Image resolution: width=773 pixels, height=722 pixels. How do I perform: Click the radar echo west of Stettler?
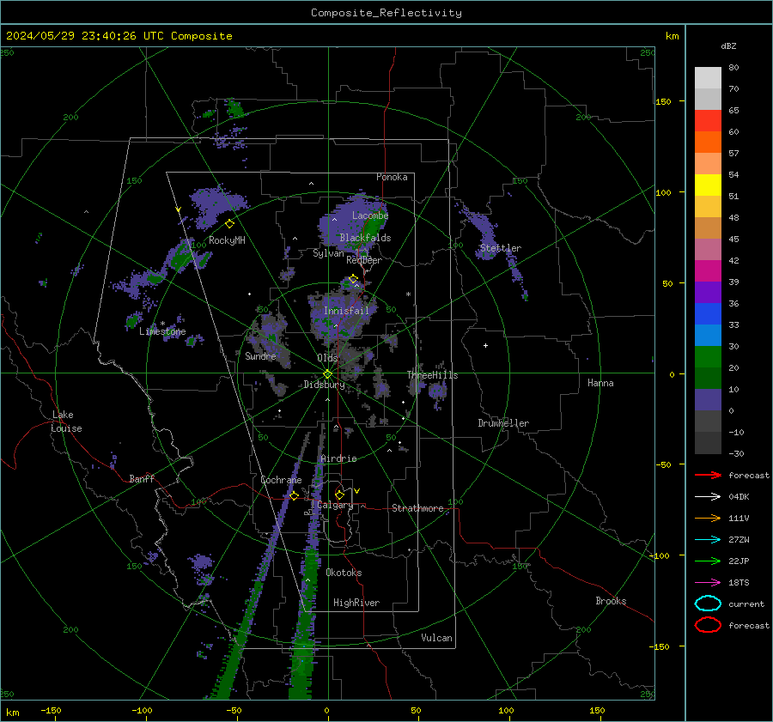click(x=481, y=232)
